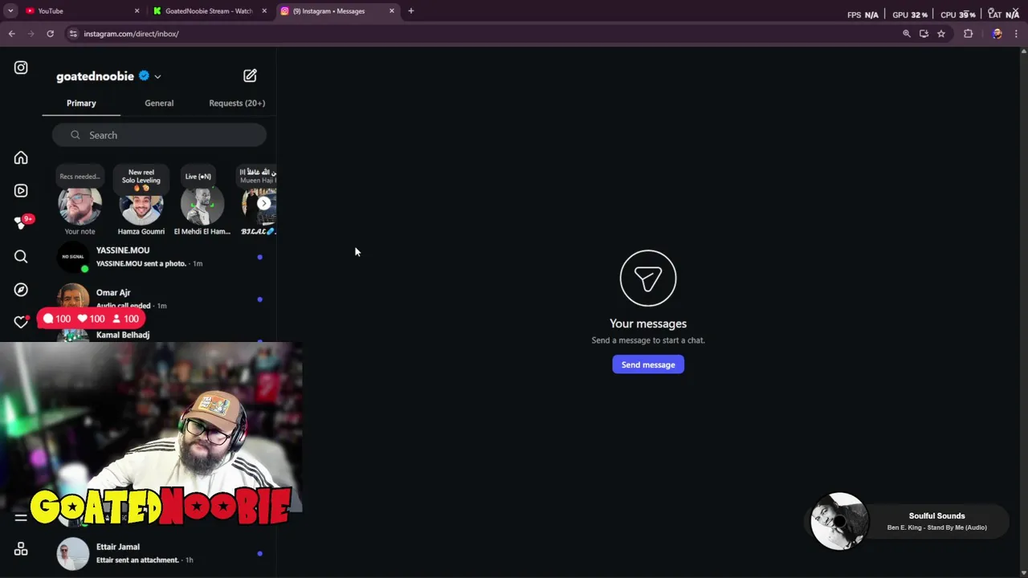Compose a new message with pencil icon
This screenshot has height=578, width=1028.
point(250,75)
